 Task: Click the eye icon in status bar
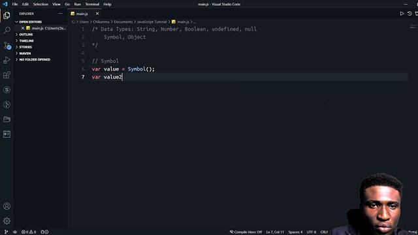15,232
